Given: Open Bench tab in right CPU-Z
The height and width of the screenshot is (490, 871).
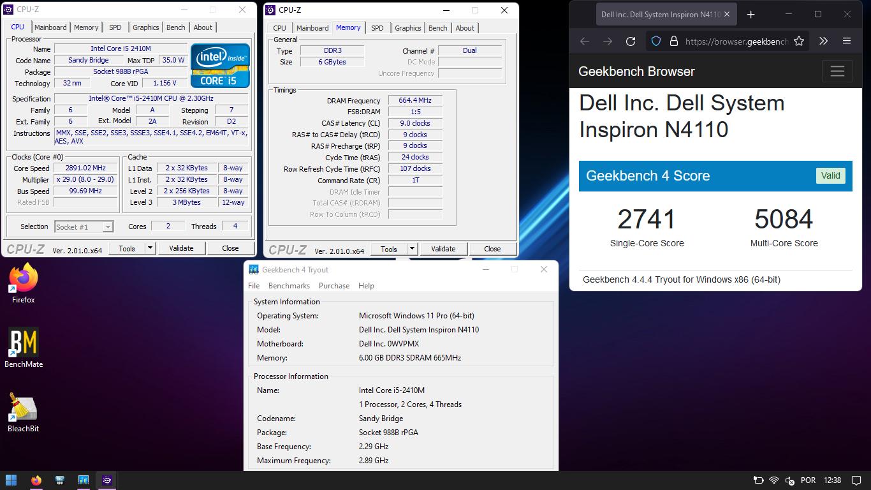Looking at the screenshot, I should [438, 28].
